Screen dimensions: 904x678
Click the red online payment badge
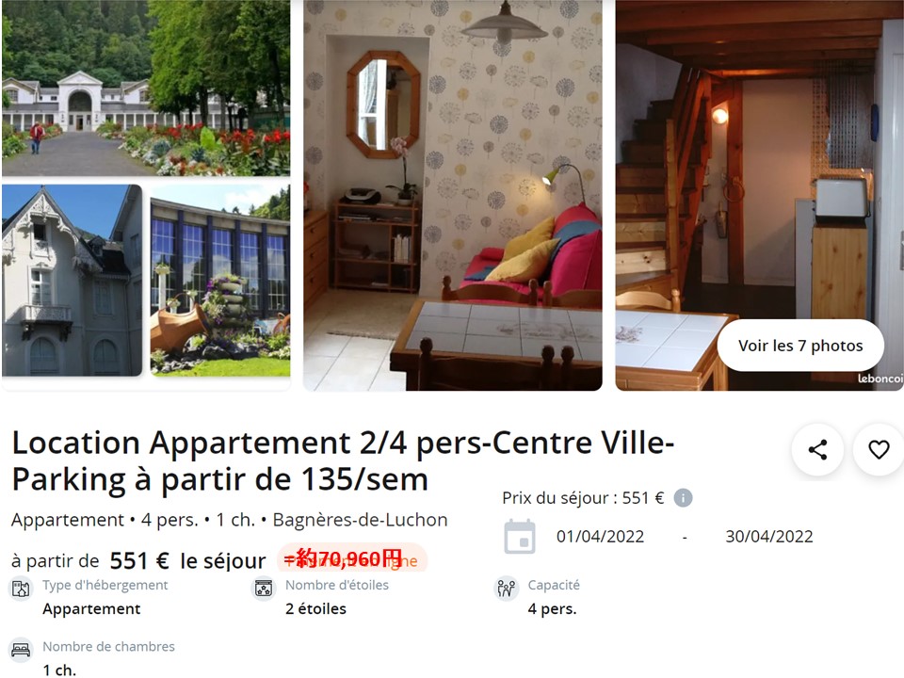[352, 558]
